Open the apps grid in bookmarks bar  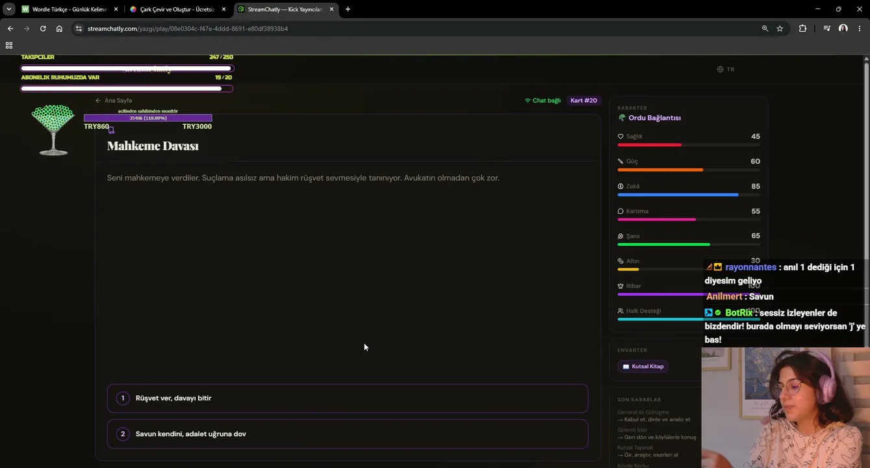[9, 45]
